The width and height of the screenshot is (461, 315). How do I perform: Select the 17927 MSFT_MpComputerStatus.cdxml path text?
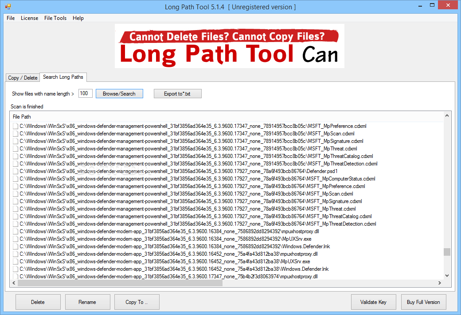(x=197, y=179)
